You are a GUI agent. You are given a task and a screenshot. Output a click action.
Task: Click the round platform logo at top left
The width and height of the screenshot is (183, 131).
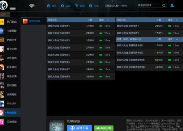coord(3,5)
